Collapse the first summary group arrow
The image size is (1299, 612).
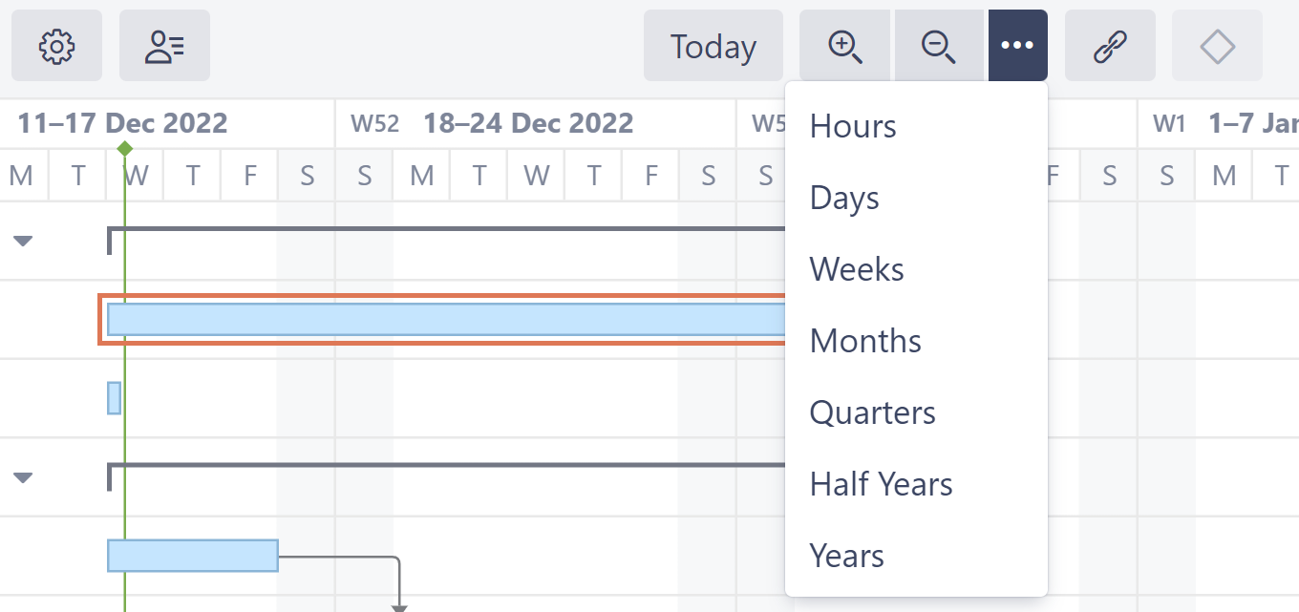point(23,242)
